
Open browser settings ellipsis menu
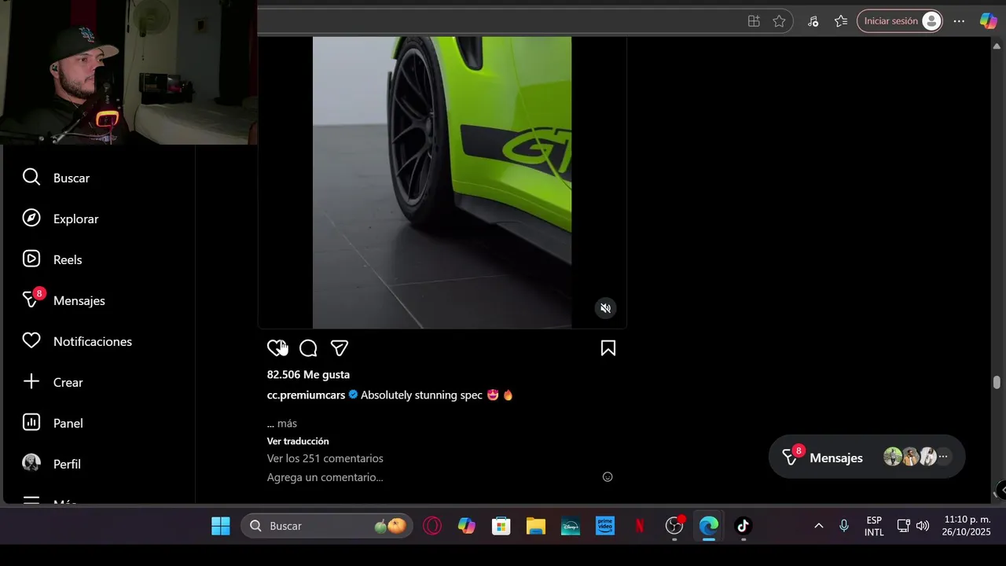pyautogui.click(x=959, y=21)
